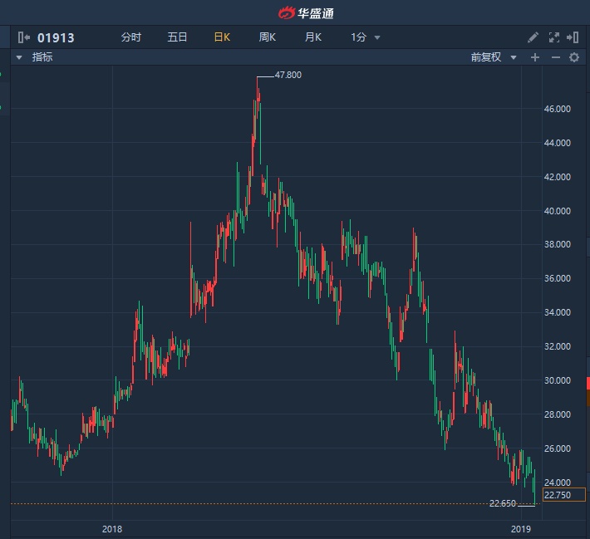Select the 日K daily candlestick view

click(222, 37)
